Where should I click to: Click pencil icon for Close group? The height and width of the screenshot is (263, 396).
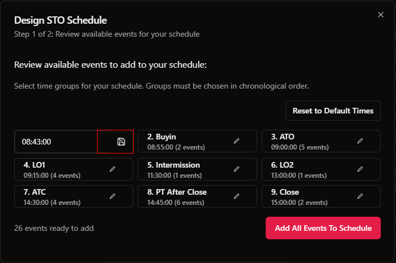[x=360, y=196]
